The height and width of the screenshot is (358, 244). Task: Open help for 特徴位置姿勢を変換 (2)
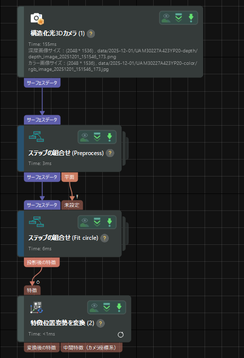pos(100,324)
